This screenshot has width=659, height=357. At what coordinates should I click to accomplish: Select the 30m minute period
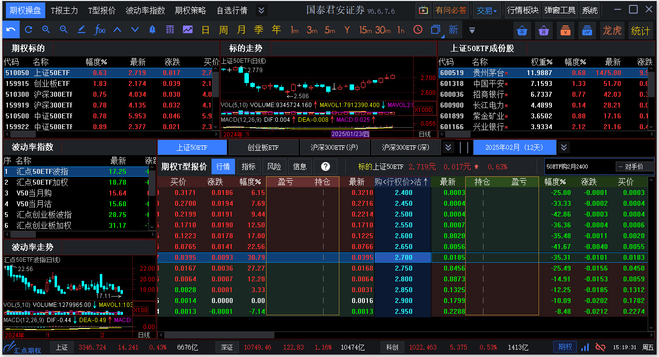point(383,30)
